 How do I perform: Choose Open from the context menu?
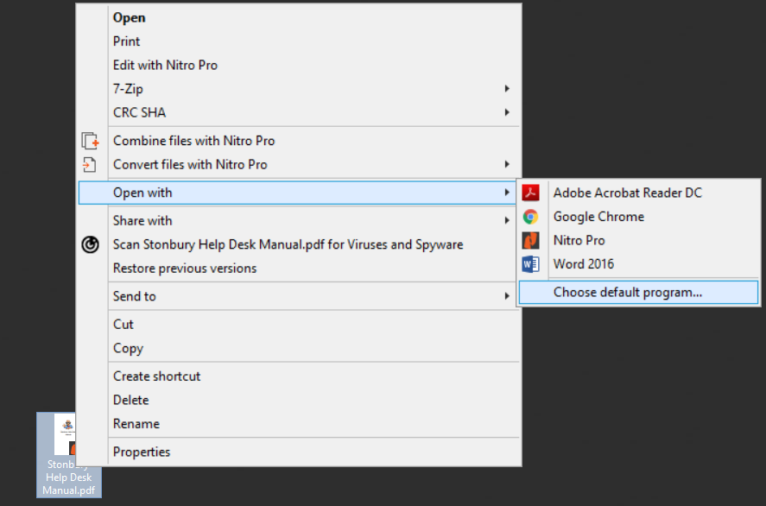[x=299, y=17]
